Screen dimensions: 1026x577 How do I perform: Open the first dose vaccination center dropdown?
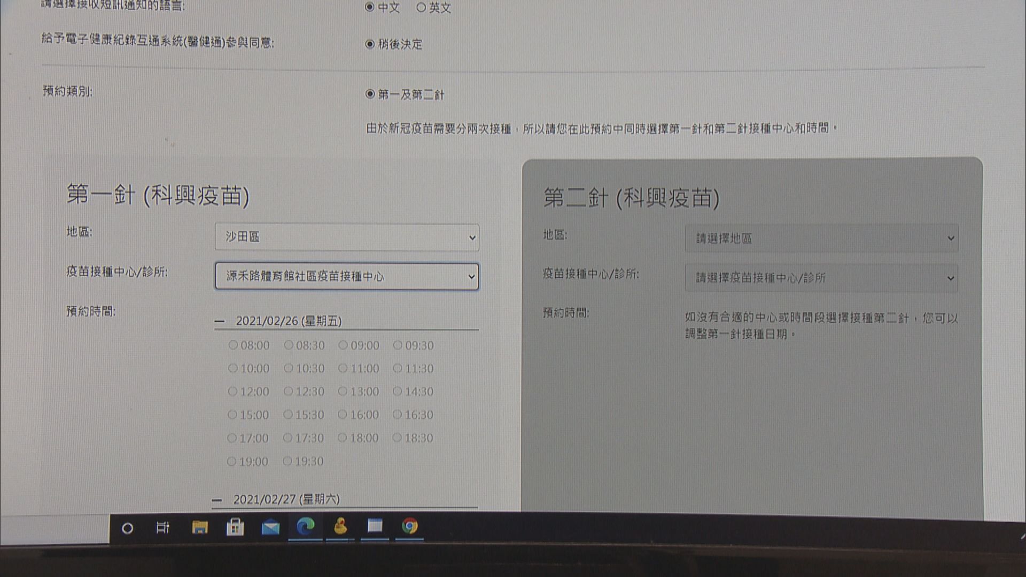click(x=347, y=277)
